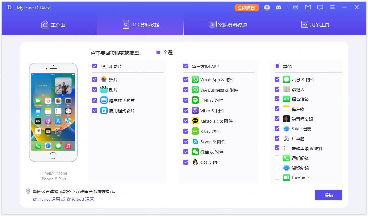368x216 pixels.
Task: Open settings via the gear icon
Action: [296, 7]
